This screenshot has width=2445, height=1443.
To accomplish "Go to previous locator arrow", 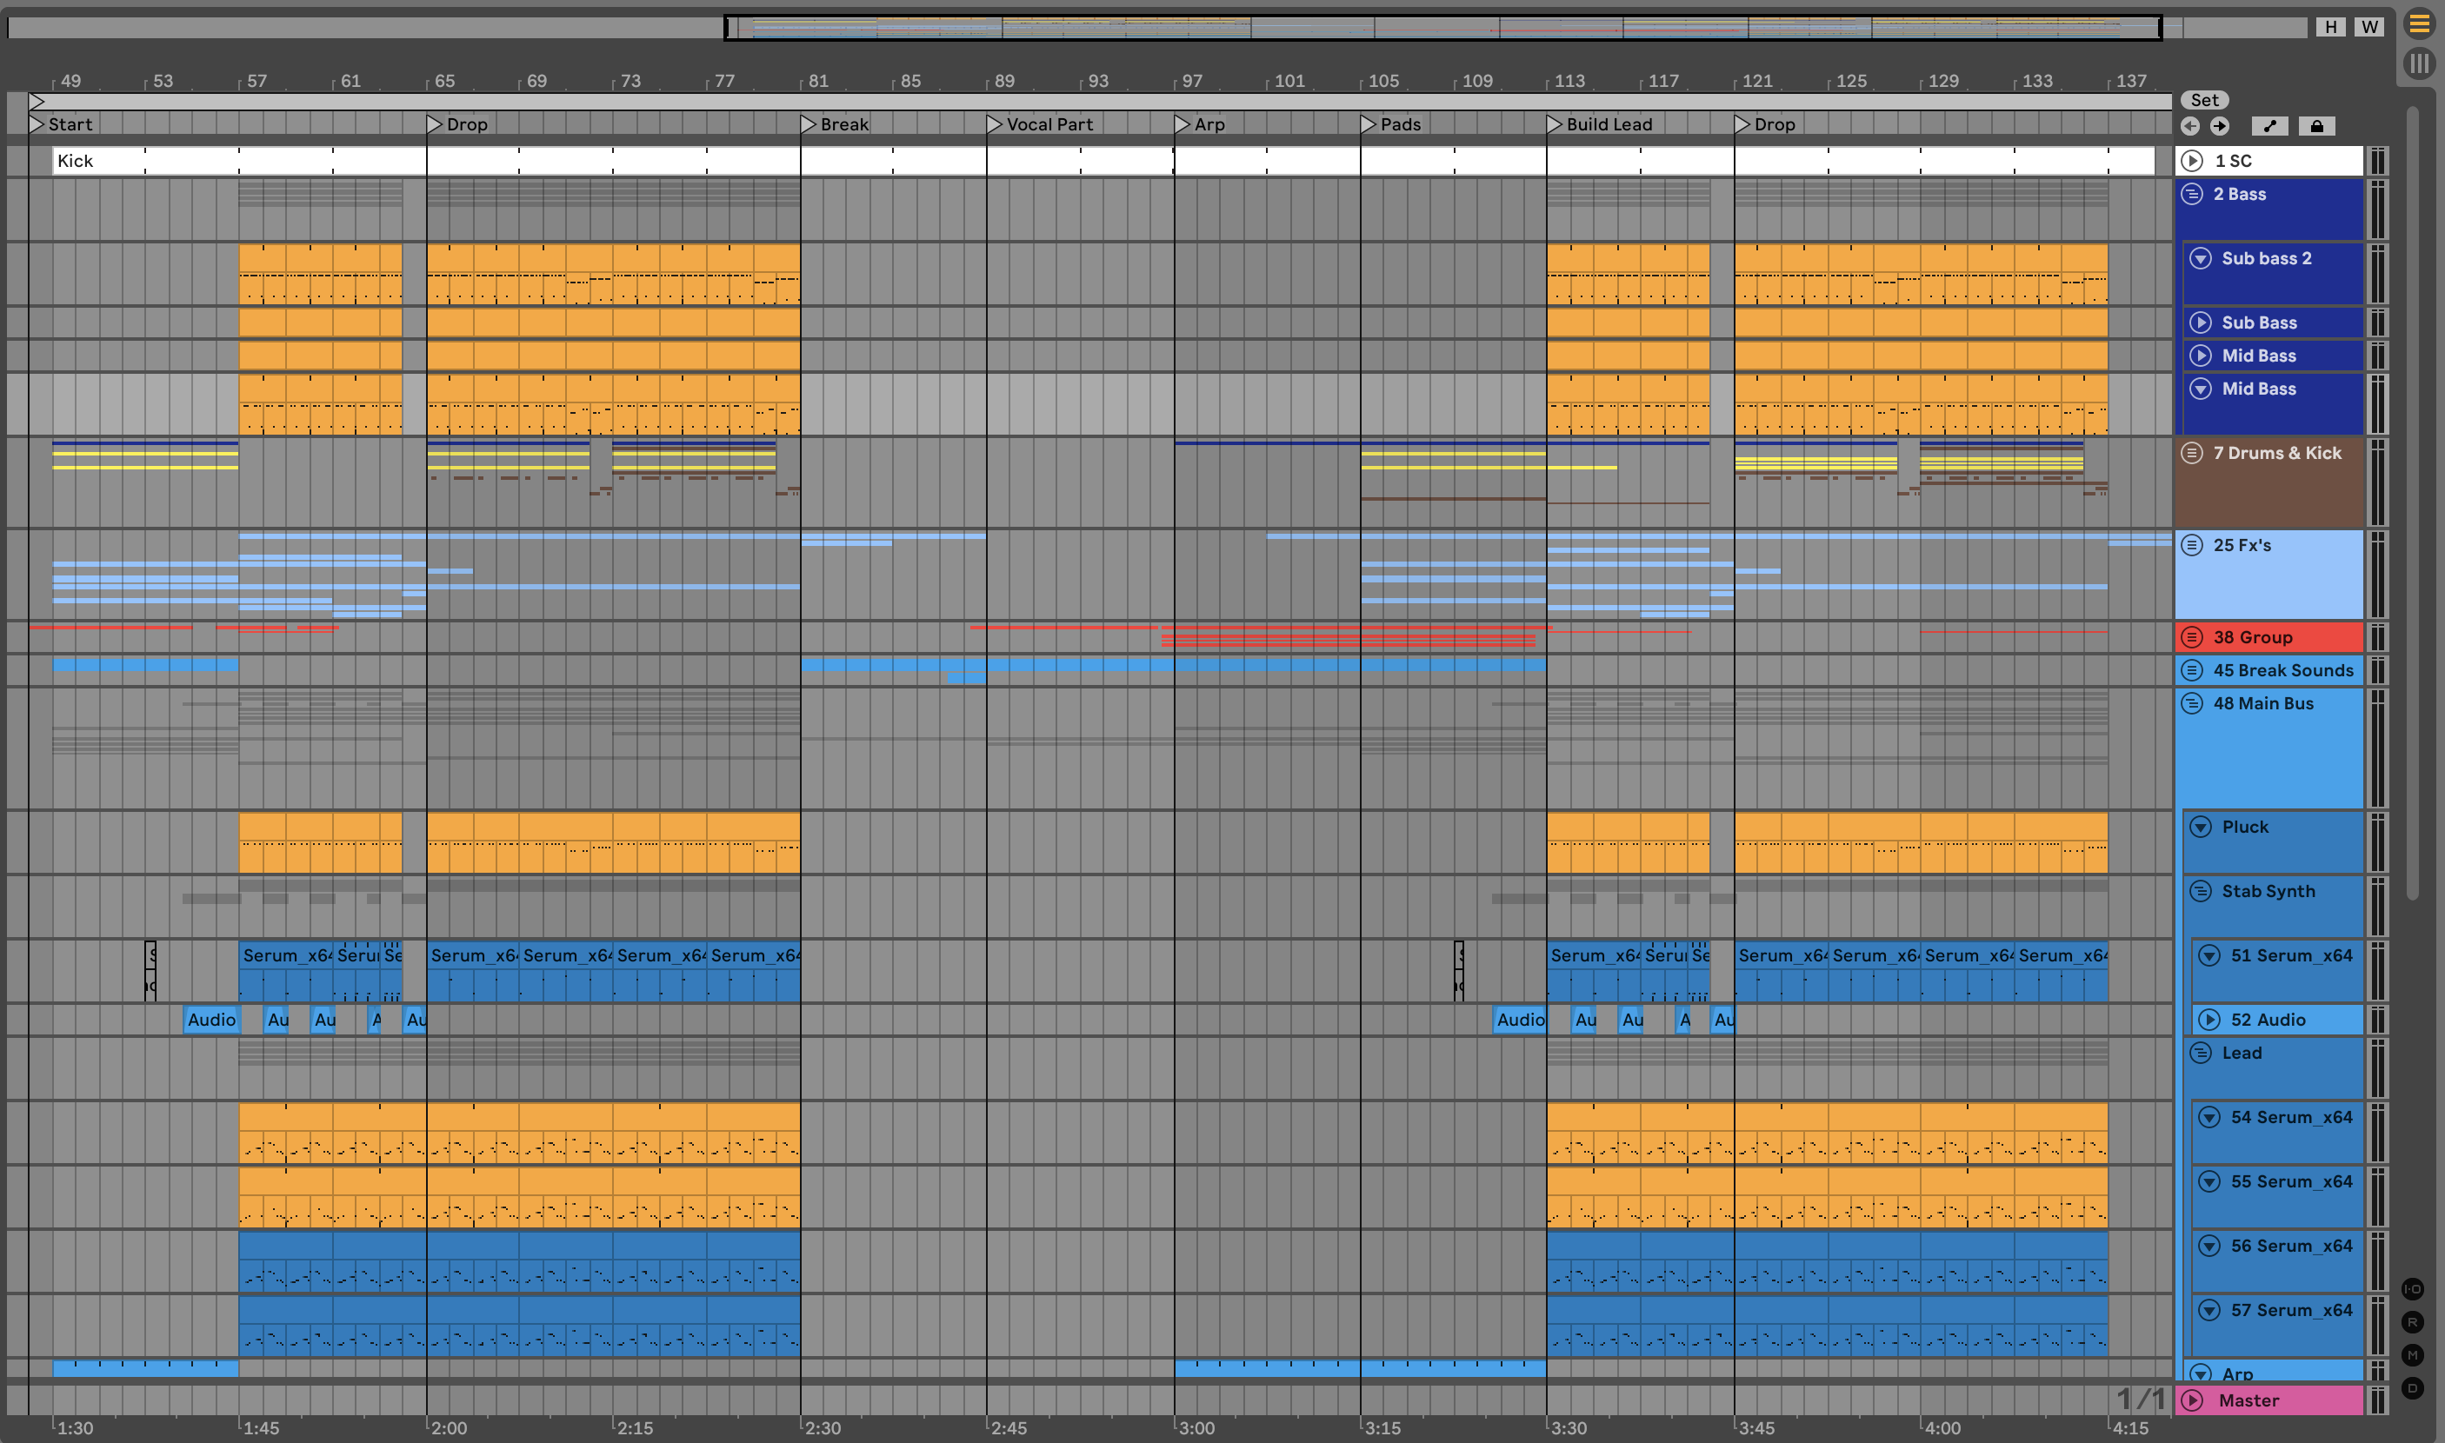I will tap(2190, 125).
